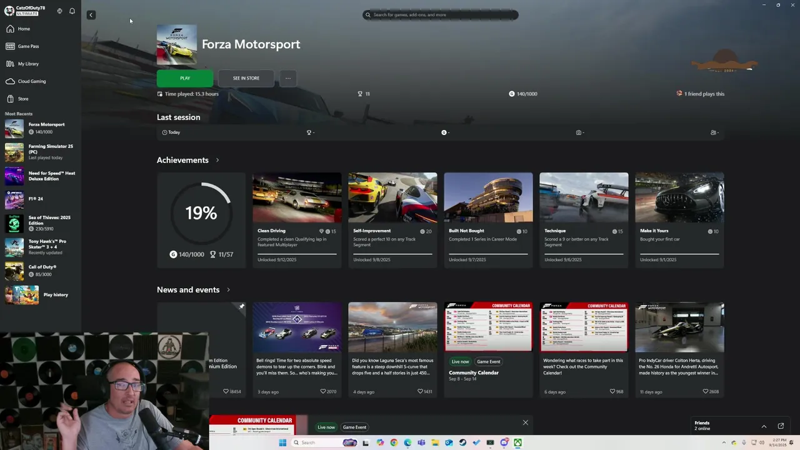
Task: Open the Community Calendar Live now event card
Action: (488, 350)
